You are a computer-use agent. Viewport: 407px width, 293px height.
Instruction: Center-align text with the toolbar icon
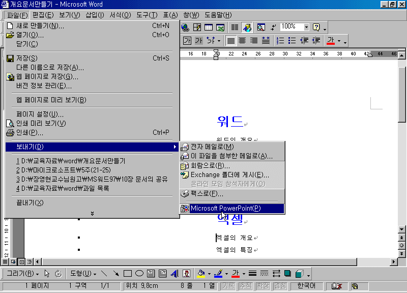coord(242,41)
